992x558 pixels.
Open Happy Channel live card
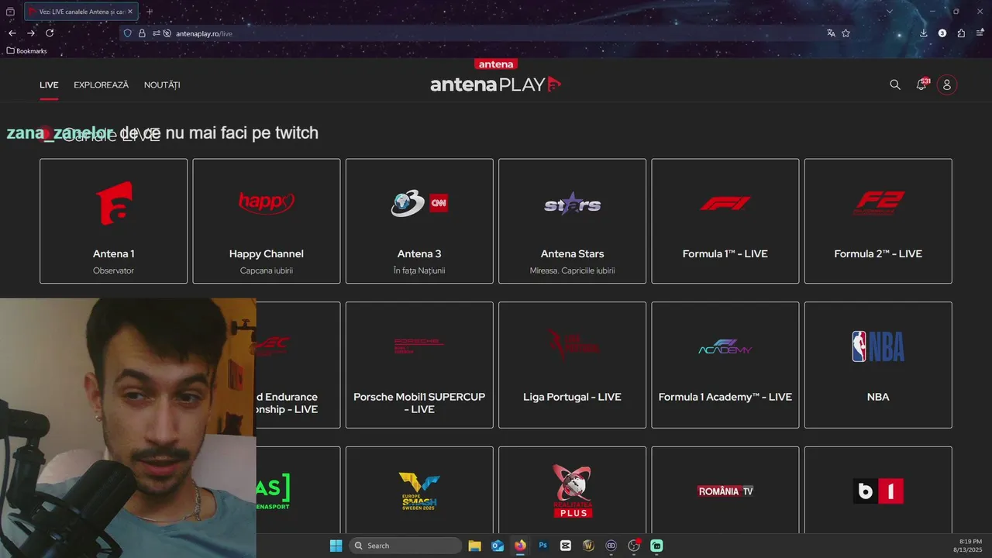(267, 221)
